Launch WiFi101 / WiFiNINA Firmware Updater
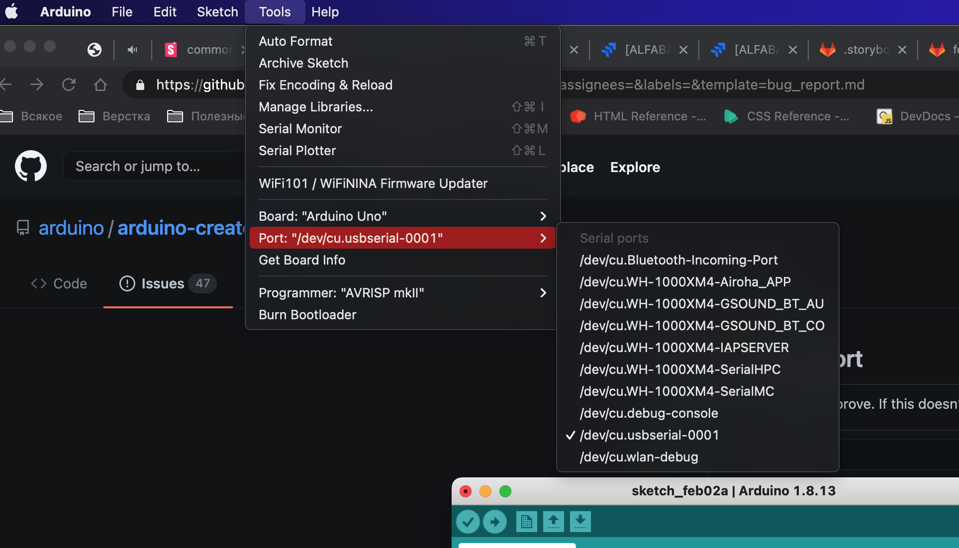Viewport: 959px width, 548px height. [402, 183]
